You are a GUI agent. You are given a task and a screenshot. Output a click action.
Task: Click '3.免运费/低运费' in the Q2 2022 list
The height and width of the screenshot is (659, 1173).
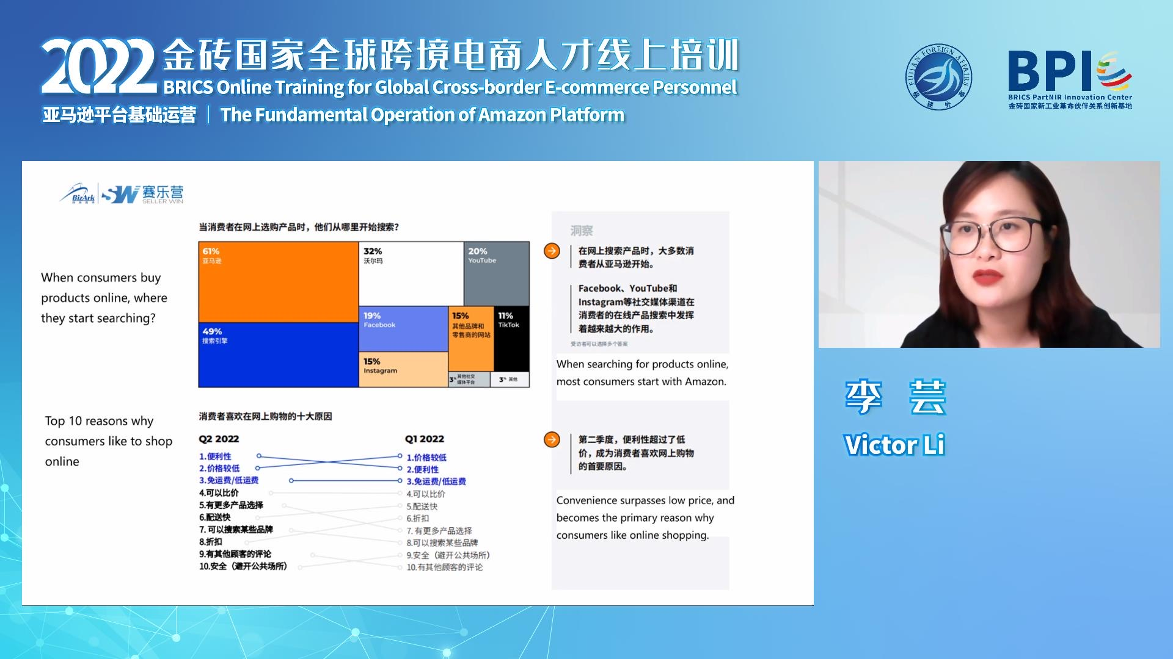click(228, 481)
